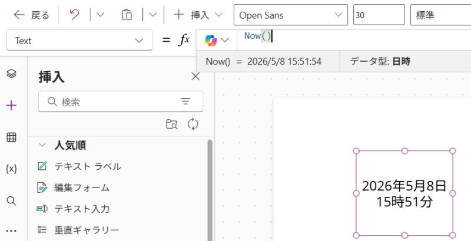Click the font size field showing 30
The image size is (471, 241).
pos(379,15)
